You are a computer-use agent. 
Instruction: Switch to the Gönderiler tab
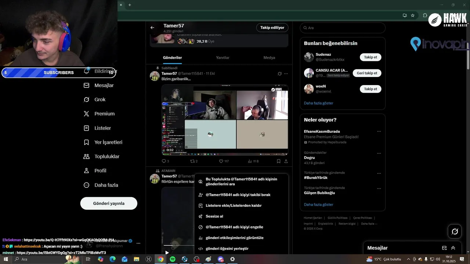pos(172,58)
